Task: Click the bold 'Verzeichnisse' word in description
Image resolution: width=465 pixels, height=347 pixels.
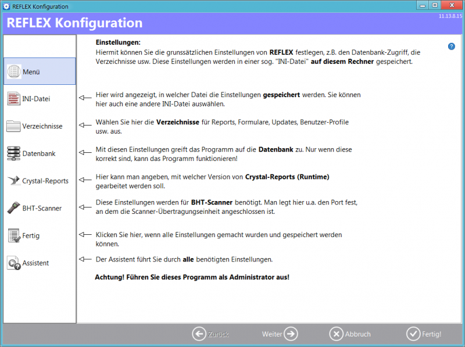Action: tap(178, 122)
